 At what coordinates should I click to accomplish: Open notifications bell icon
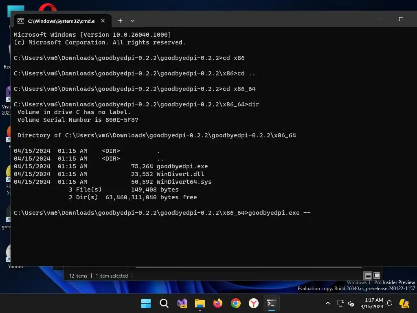[389, 303]
